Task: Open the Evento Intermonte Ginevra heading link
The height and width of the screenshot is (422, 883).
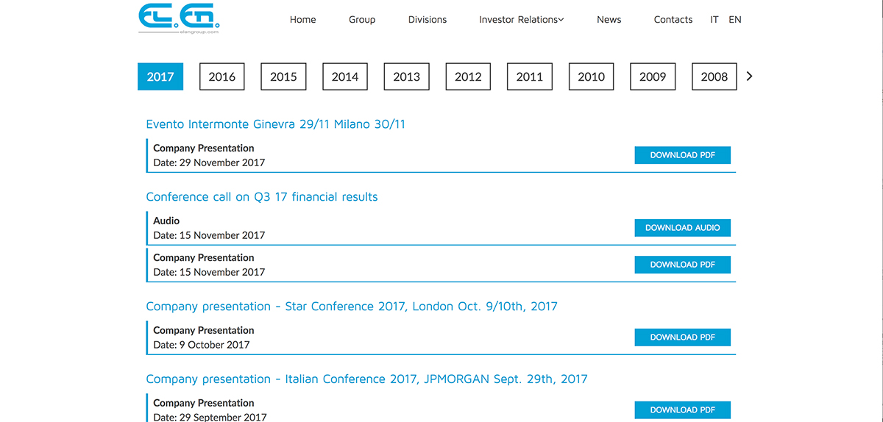Action: coord(276,124)
